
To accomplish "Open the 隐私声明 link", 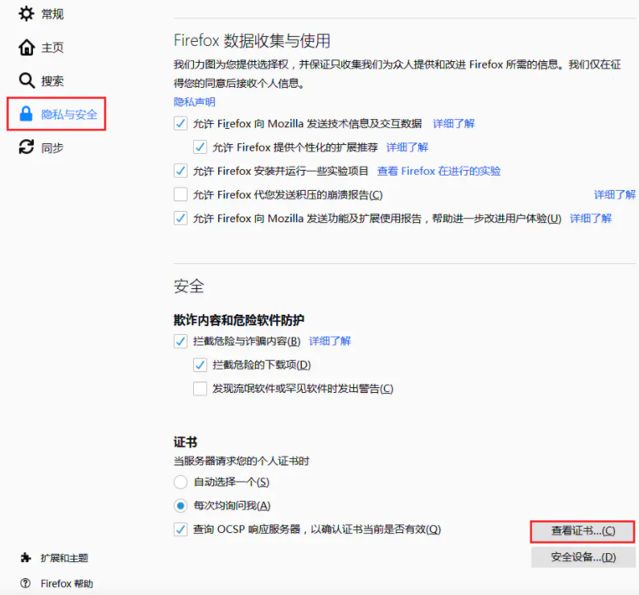I will [x=195, y=102].
